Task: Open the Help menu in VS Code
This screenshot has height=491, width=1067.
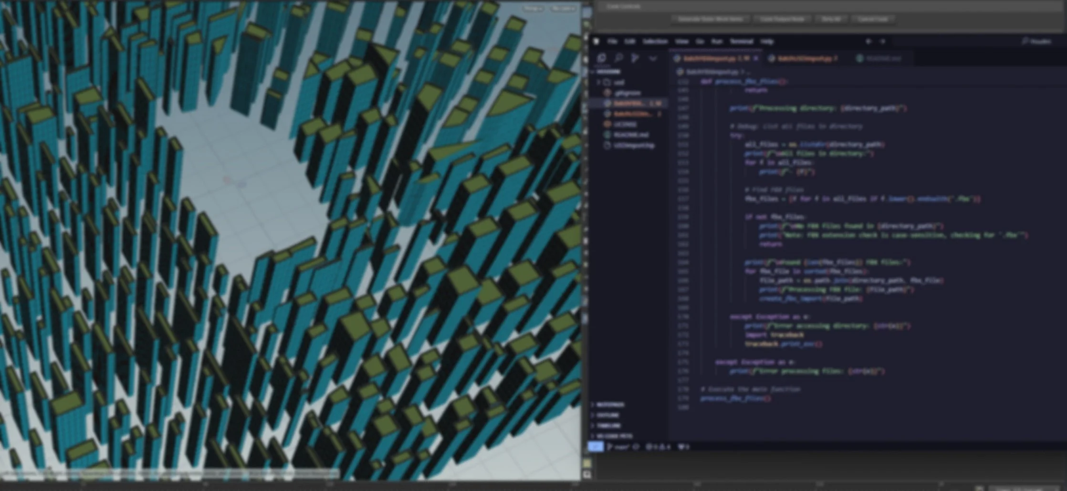Action: pos(767,42)
